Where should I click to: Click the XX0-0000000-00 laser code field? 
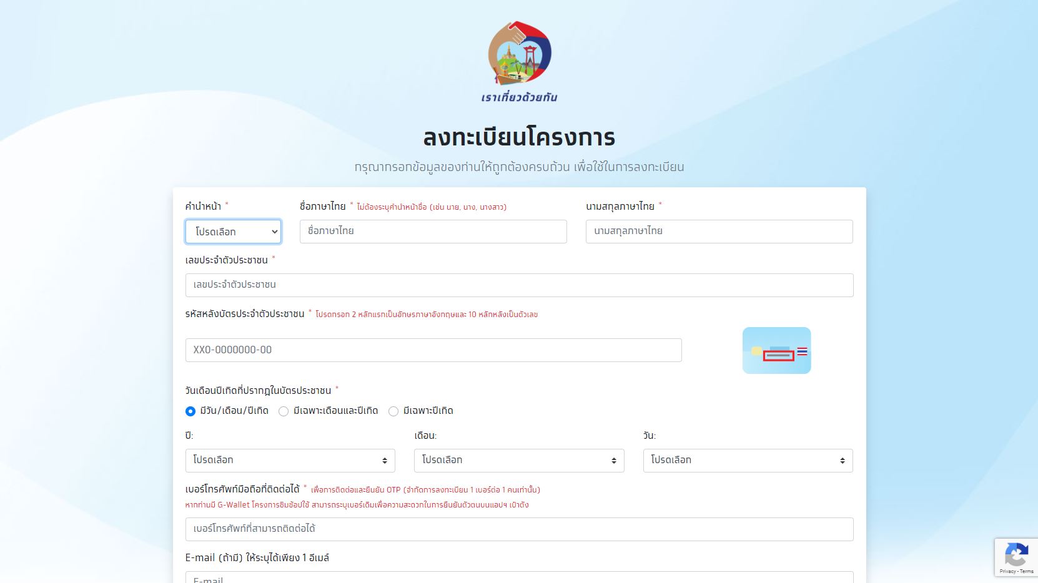433,350
